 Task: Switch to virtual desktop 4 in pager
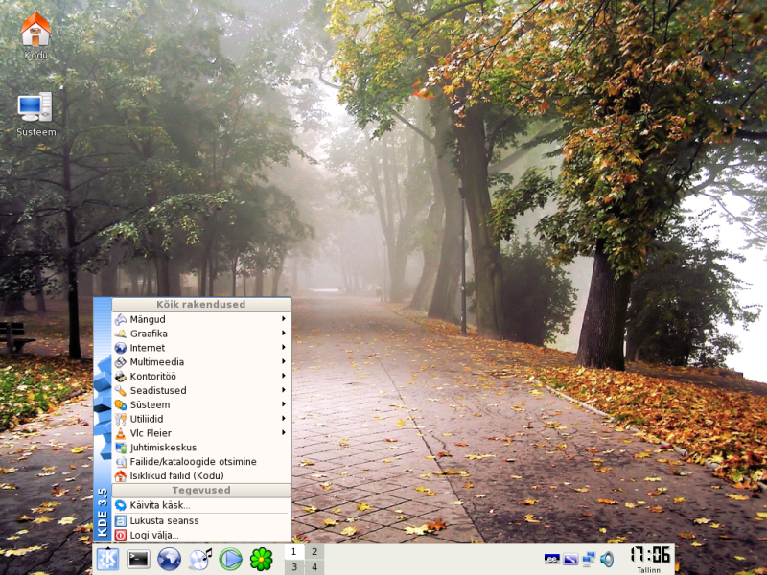(314, 567)
